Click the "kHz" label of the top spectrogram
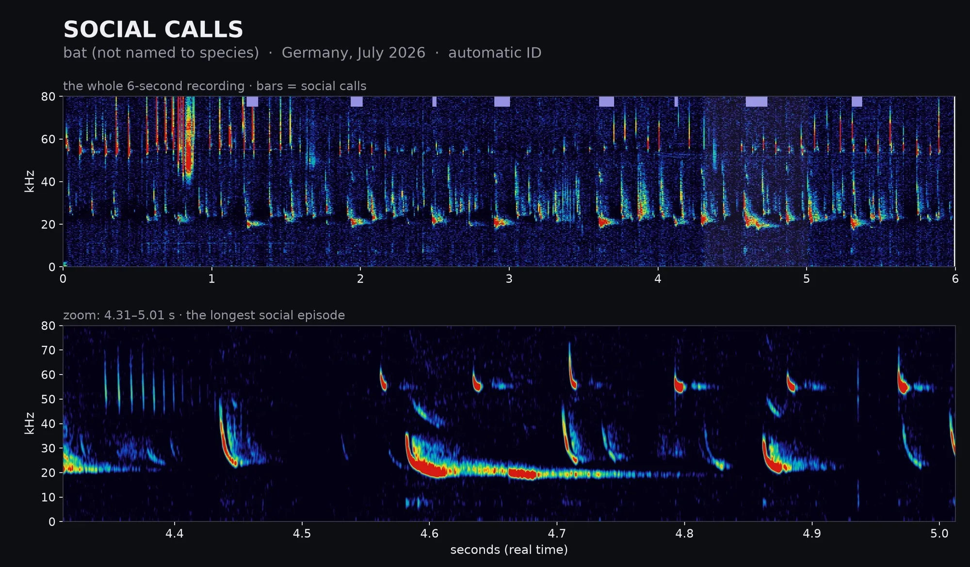This screenshot has width=970, height=567. [x=29, y=181]
